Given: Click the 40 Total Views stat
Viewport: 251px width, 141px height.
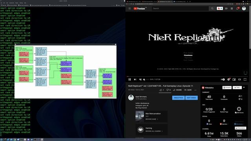Looking at the screenshot, I should tap(209, 98).
